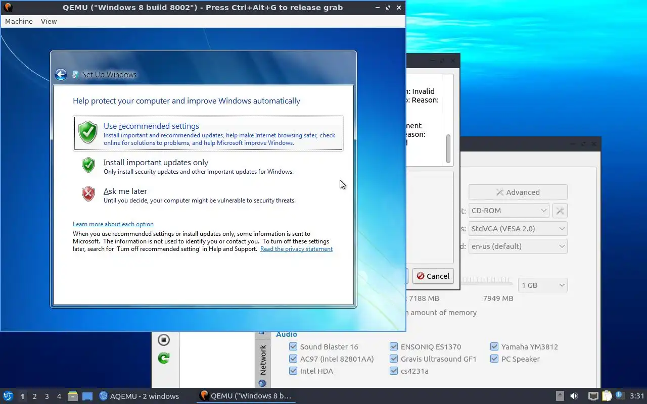
Task: Click the show desktop taskbar icon
Action: (87, 396)
